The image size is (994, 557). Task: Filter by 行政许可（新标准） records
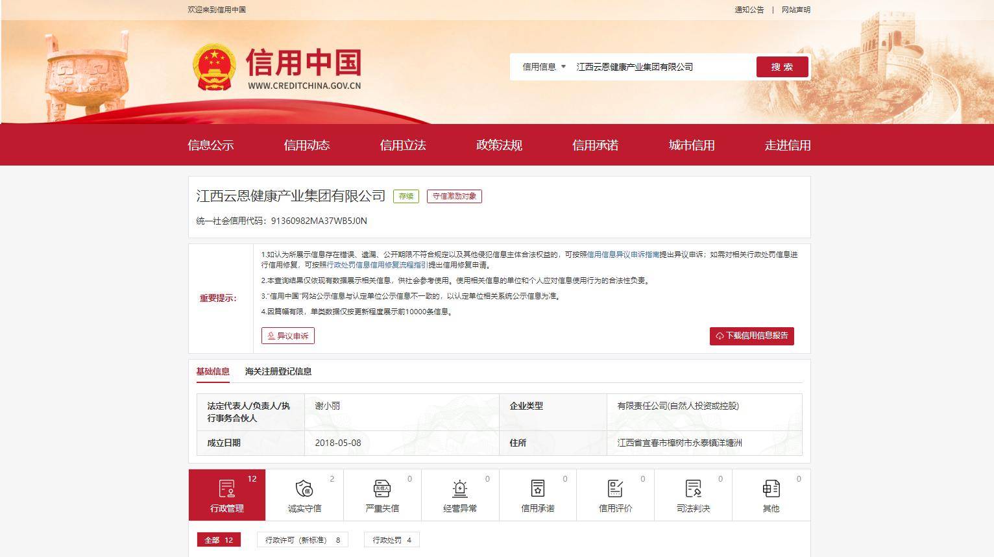tap(302, 540)
